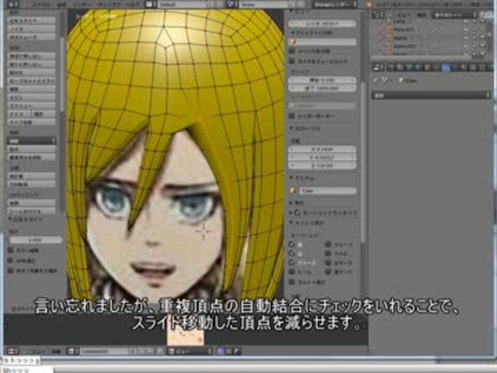Open the Constraints properties tab icon
The height and width of the screenshot is (373, 497).
436,67
